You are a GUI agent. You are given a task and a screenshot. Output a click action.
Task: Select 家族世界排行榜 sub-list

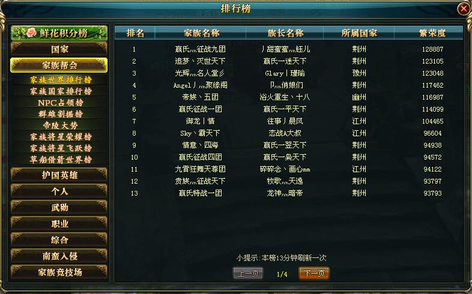pyautogui.click(x=61, y=80)
